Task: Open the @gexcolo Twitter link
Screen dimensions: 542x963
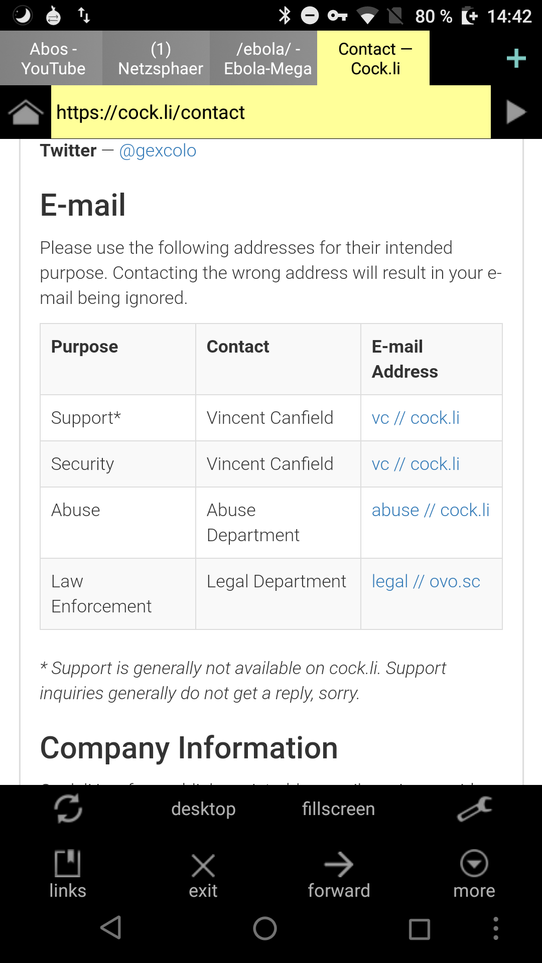Action: [x=158, y=150]
